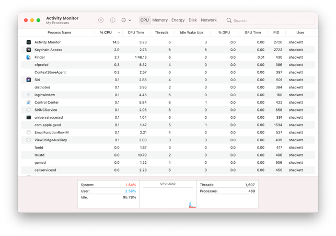This screenshot has height=236, width=336.
Task: Select the SiriNCService shield icon
Action: pos(29,110)
